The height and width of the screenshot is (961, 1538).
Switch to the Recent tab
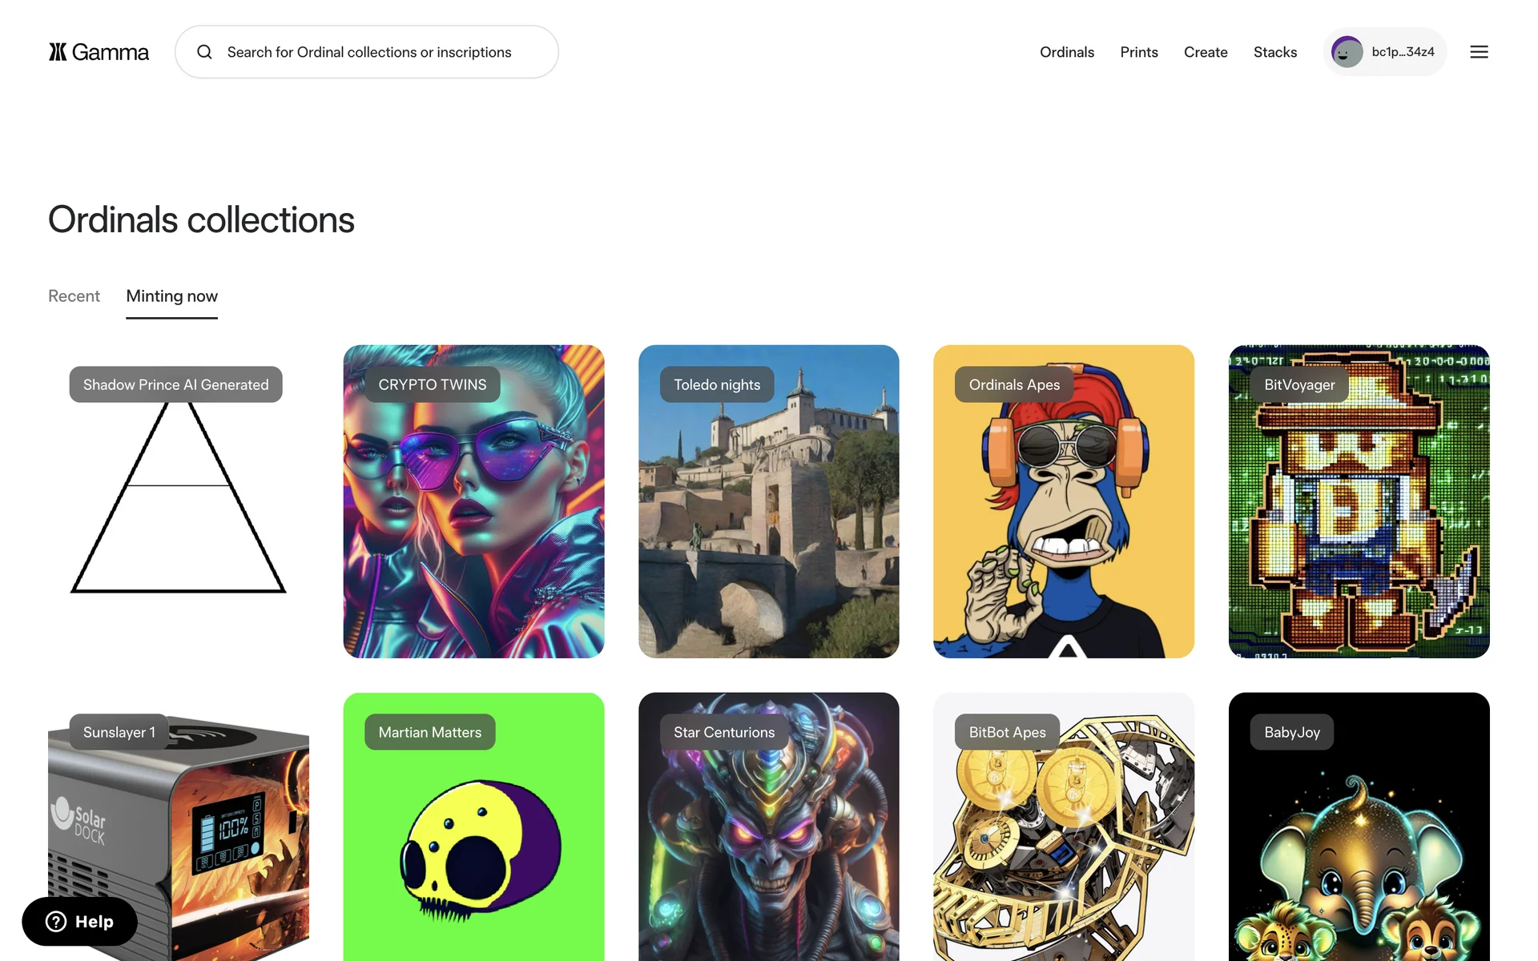(74, 296)
